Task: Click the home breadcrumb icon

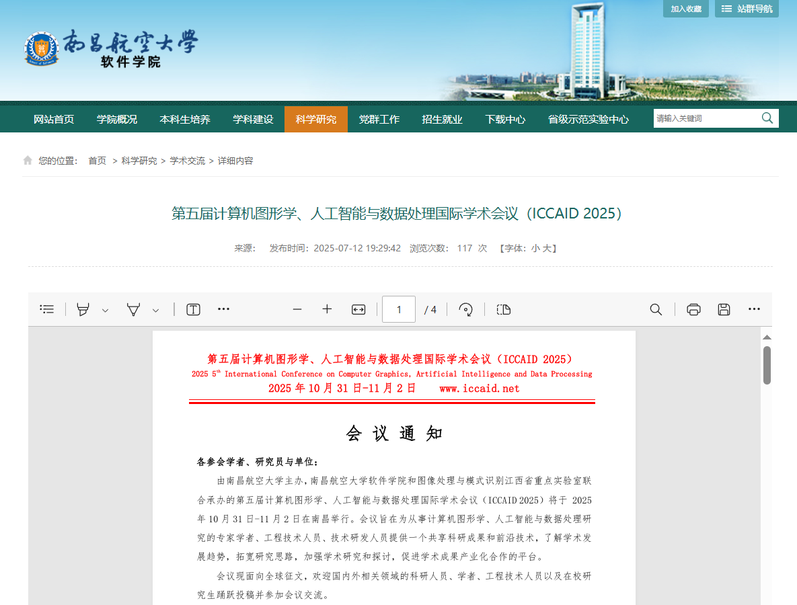Action: pyautogui.click(x=28, y=161)
